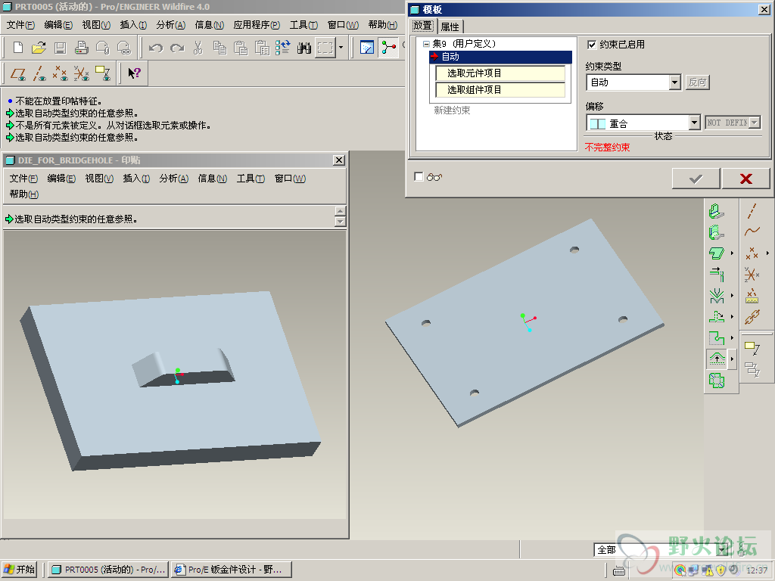The width and height of the screenshot is (775, 581).
Task: Select the Form tool icon
Action: pos(716,358)
